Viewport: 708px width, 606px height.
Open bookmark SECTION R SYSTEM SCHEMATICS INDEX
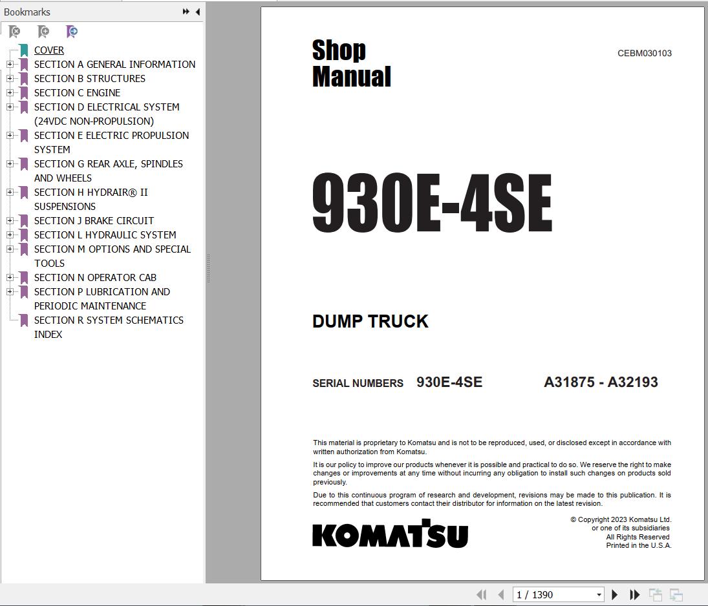[109, 327]
